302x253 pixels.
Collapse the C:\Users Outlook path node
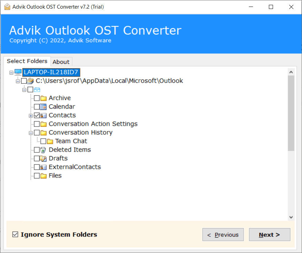18,81
